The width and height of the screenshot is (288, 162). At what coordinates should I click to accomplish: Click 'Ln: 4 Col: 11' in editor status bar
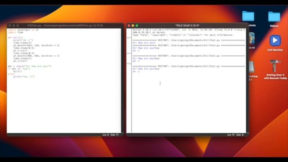point(110,135)
